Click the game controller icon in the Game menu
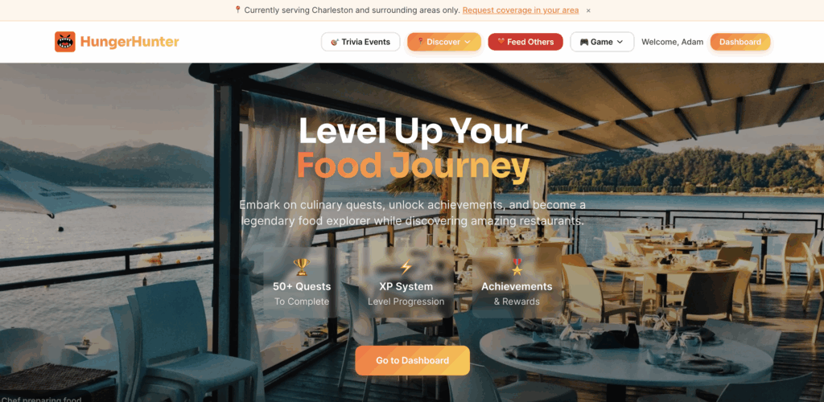This screenshot has width=824, height=402. coord(584,42)
